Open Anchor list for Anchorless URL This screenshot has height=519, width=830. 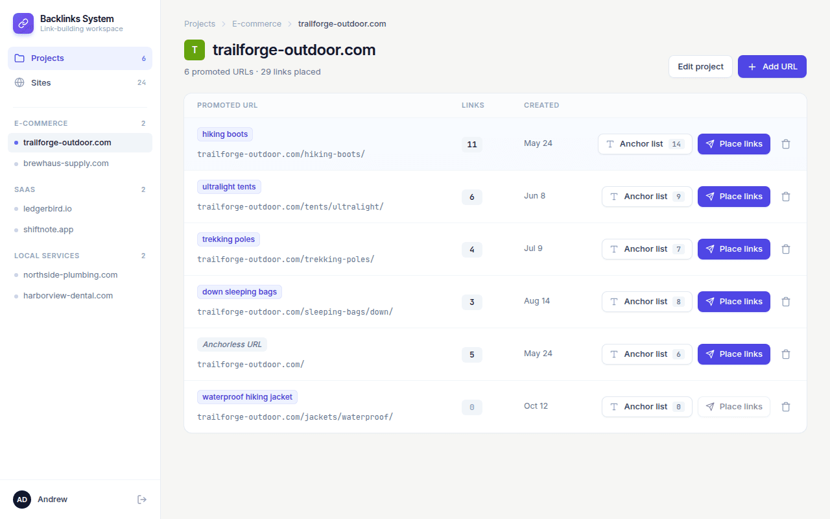pyautogui.click(x=647, y=354)
